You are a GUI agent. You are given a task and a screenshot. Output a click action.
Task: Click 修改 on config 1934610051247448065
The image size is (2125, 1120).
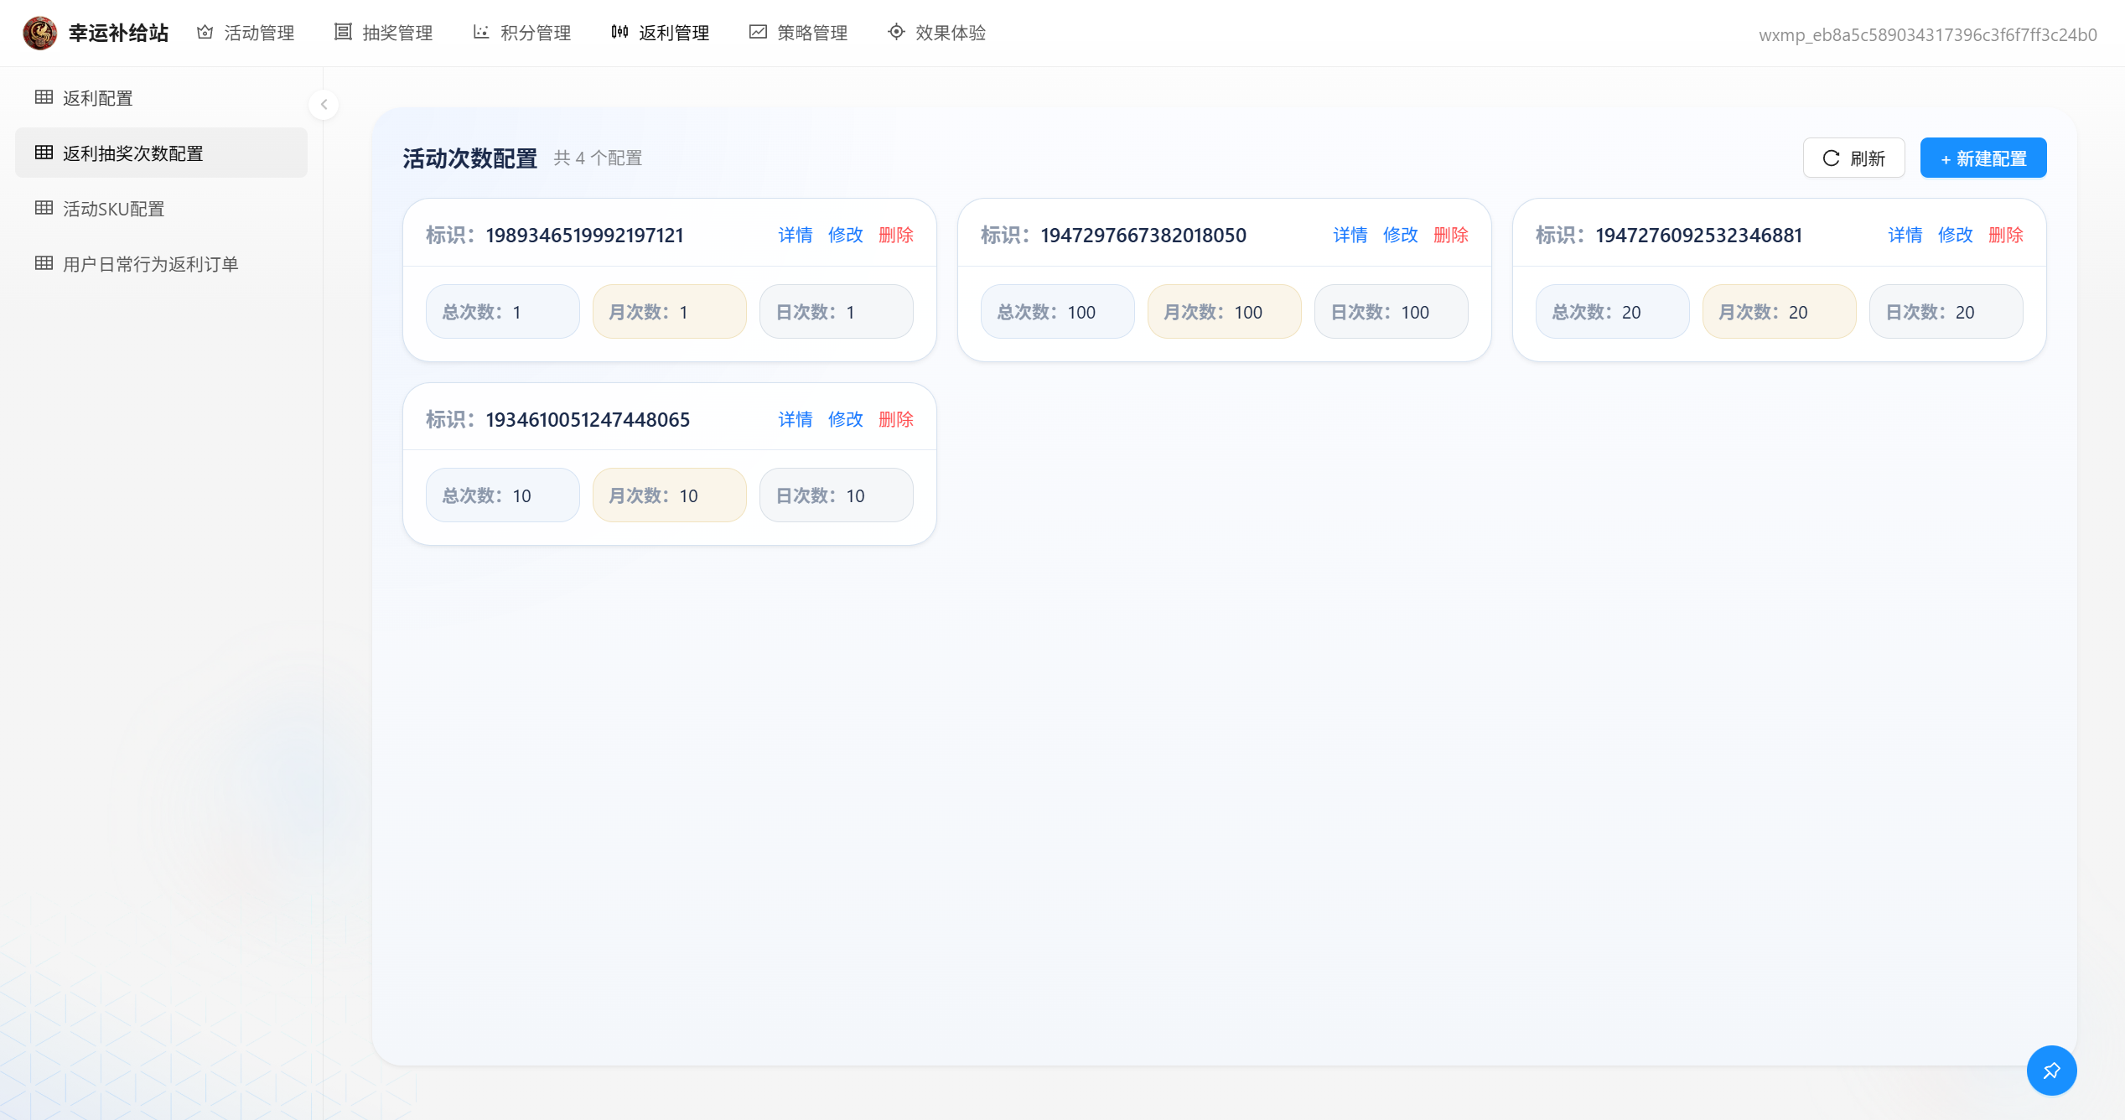click(x=845, y=419)
